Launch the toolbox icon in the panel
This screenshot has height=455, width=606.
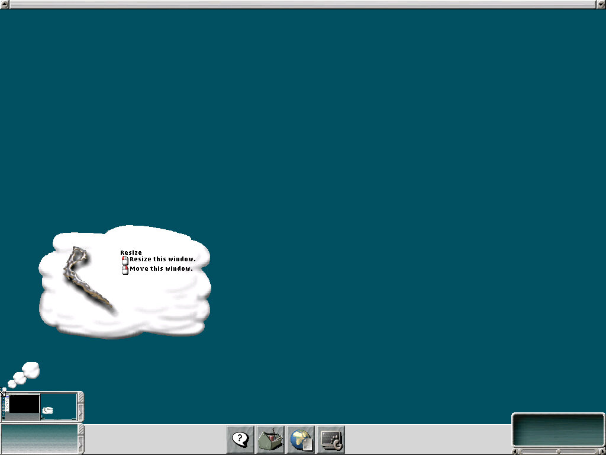[270, 440]
